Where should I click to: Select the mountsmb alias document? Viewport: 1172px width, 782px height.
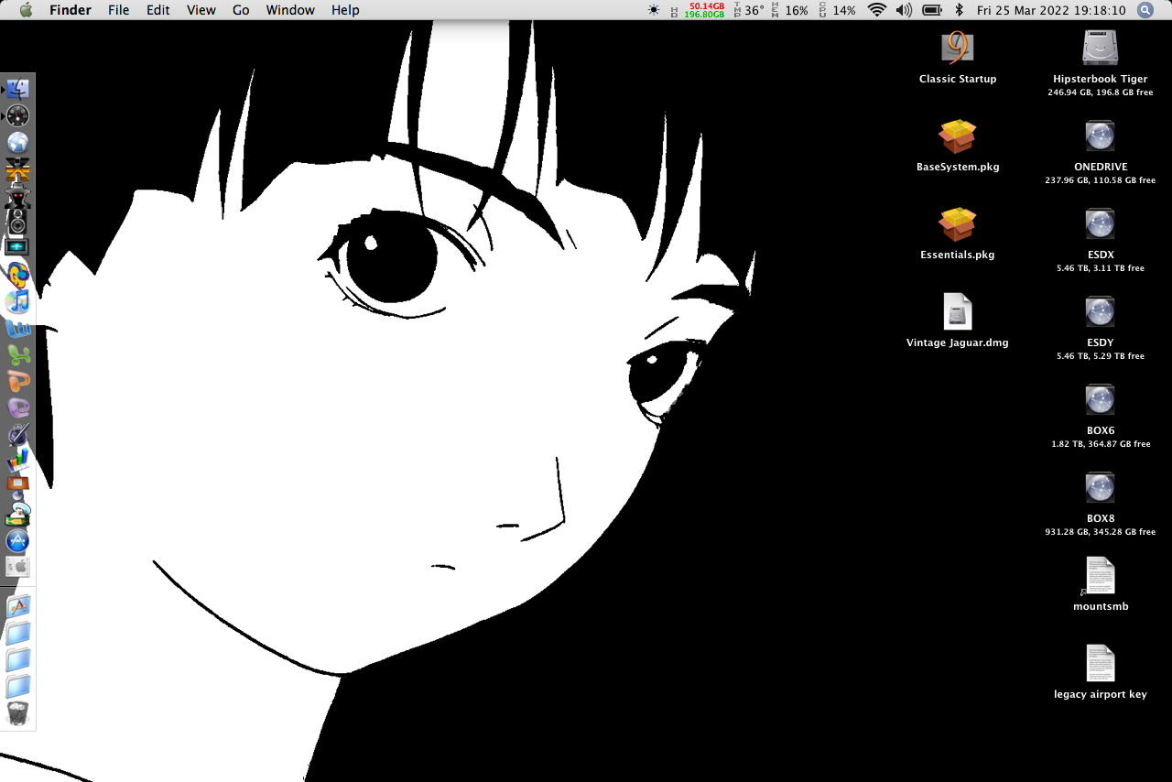(1100, 576)
